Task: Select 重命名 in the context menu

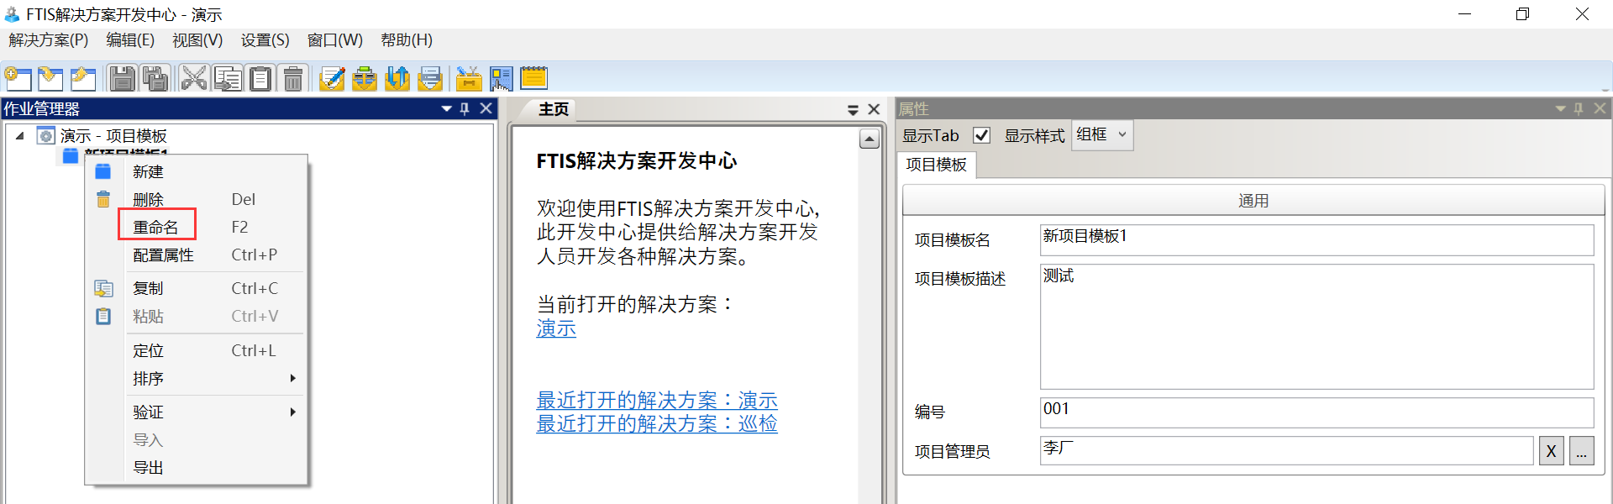Action: tap(156, 228)
